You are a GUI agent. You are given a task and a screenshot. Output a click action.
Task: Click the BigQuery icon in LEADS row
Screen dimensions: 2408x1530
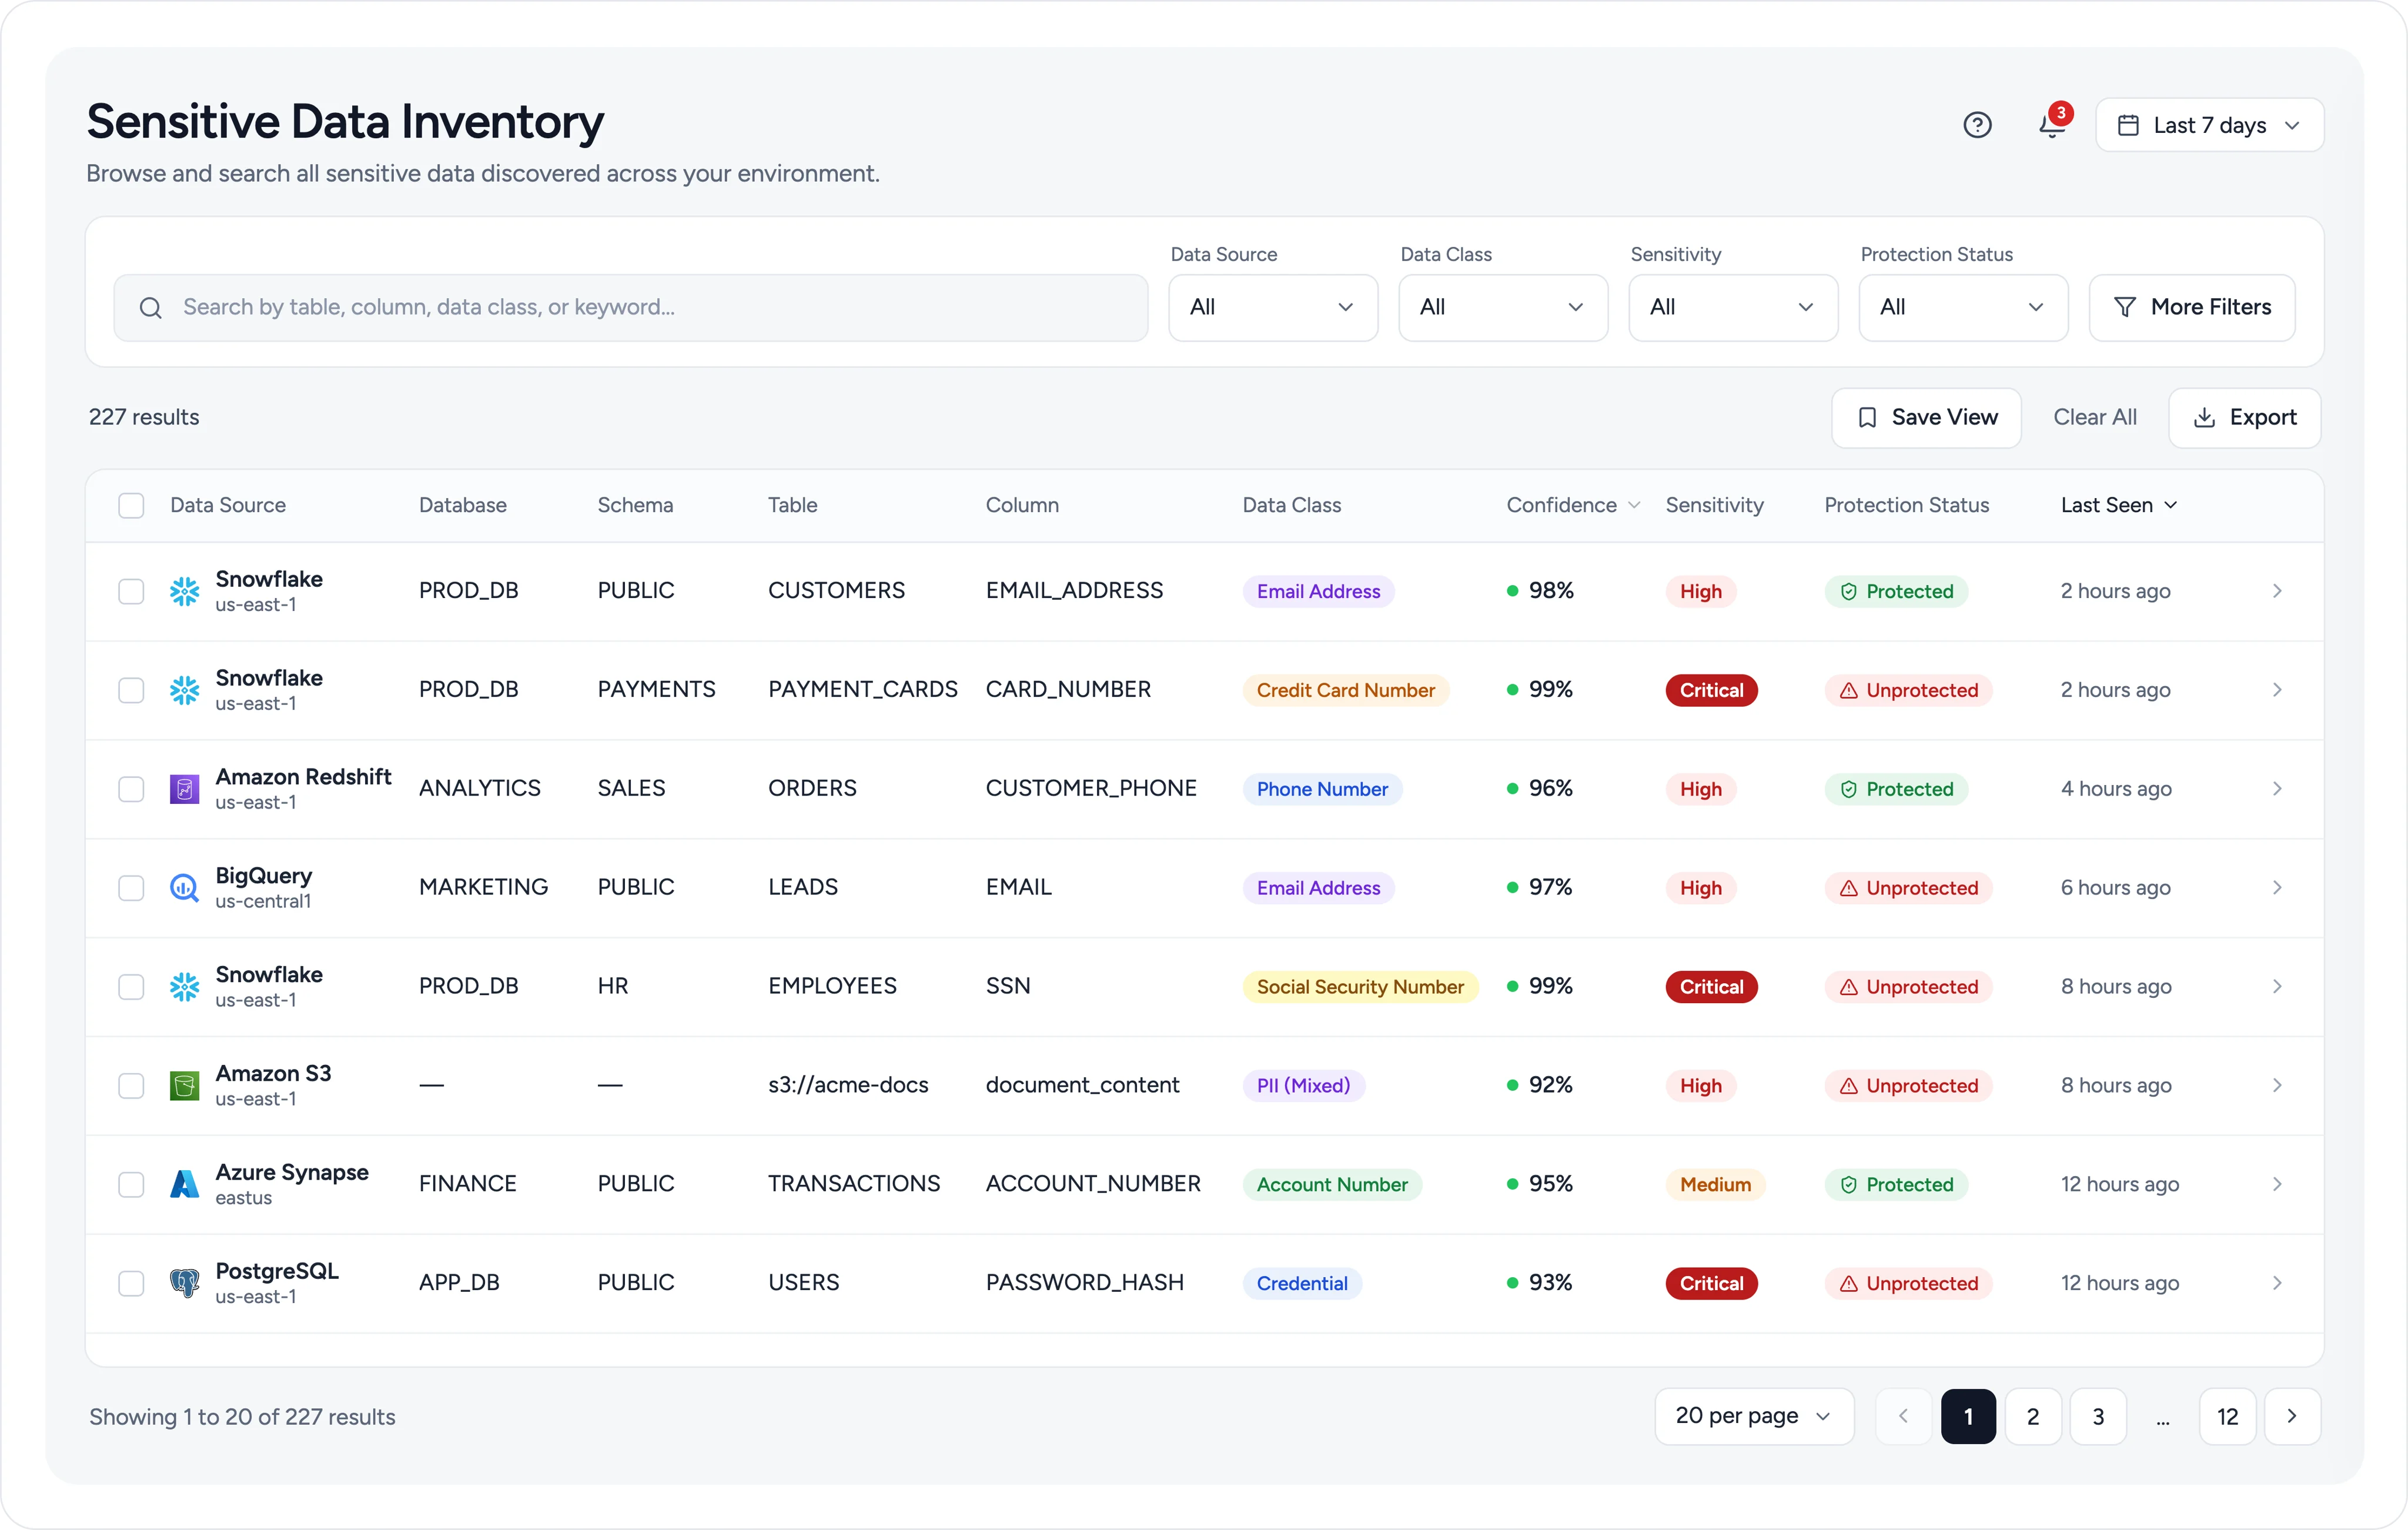(x=185, y=888)
